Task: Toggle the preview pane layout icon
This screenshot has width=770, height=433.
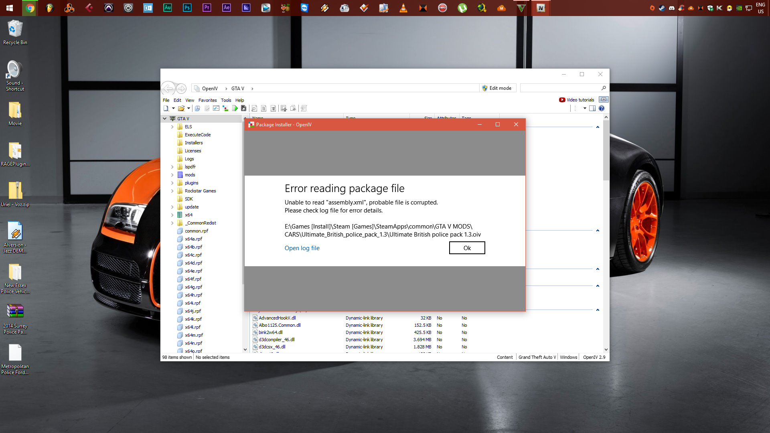Action: [592, 108]
